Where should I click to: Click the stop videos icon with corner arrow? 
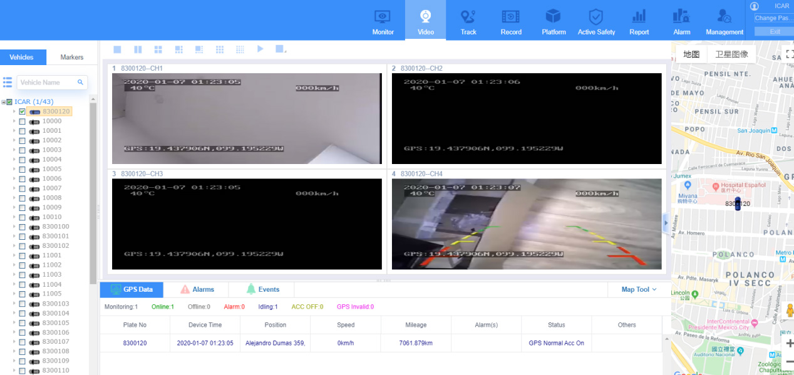pos(281,49)
